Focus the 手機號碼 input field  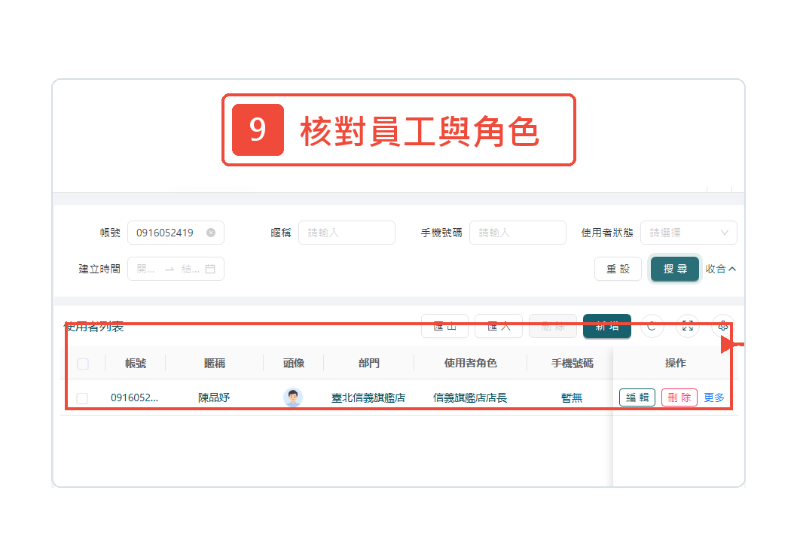(518, 233)
